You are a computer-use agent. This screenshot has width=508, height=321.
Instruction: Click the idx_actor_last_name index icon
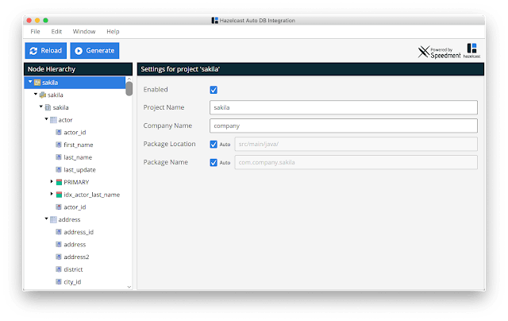tap(59, 195)
